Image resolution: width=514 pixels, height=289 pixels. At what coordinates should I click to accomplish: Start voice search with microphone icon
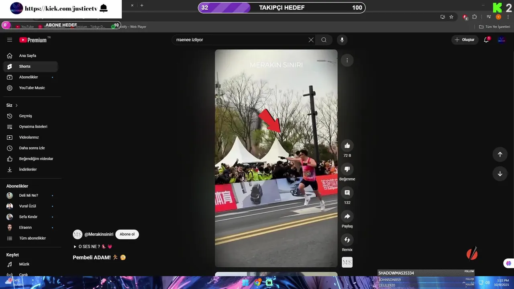[x=342, y=40]
